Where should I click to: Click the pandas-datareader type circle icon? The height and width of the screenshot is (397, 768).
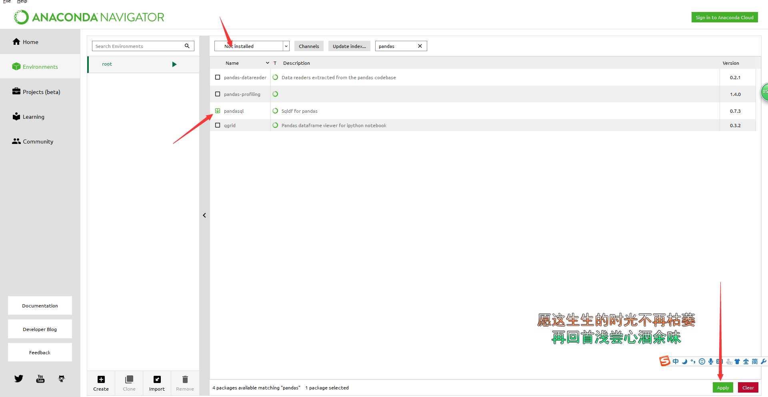275,77
